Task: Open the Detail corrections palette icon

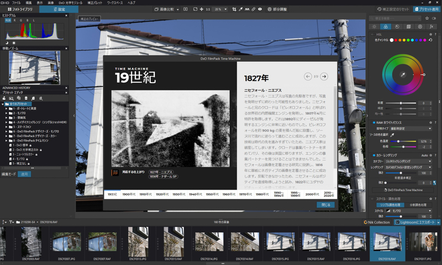Action: (397, 26)
